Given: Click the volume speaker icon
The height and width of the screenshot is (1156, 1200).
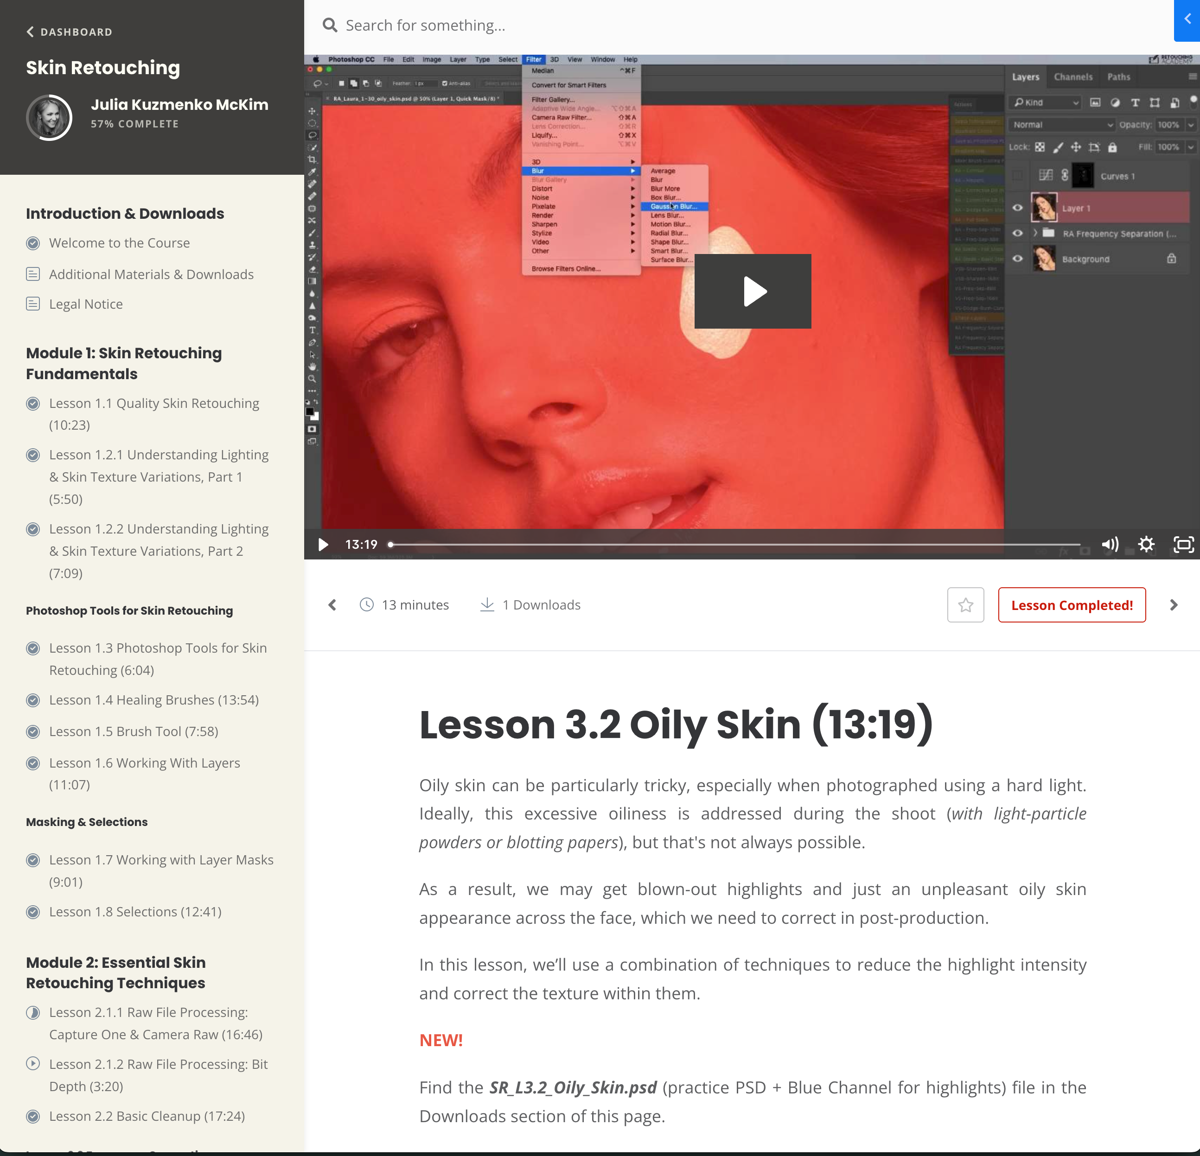Looking at the screenshot, I should (x=1110, y=544).
